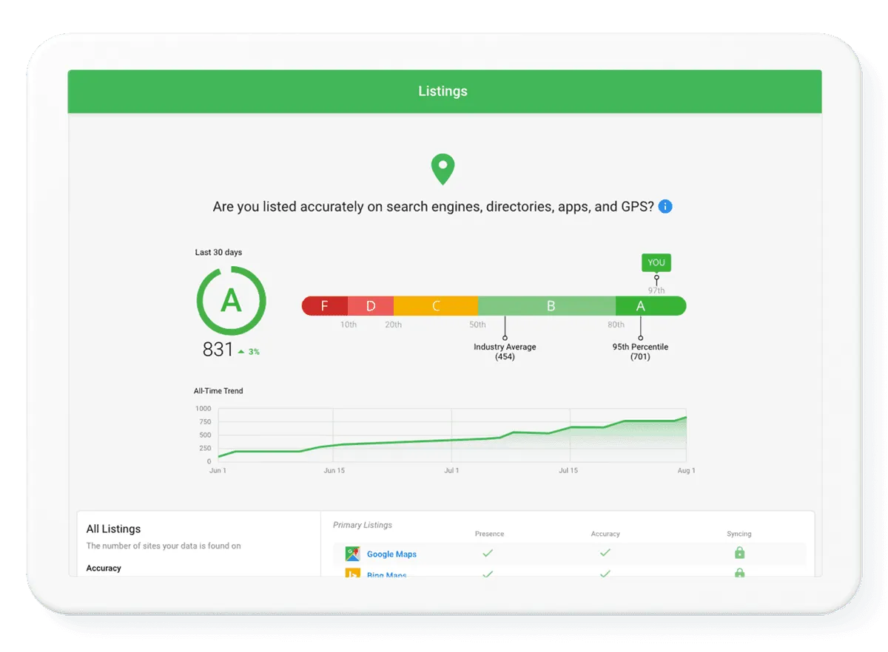This screenshot has height=652, width=888.
Task: Toggle the Accuracy checkmark for Google Maps
Action: pyautogui.click(x=605, y=552)
